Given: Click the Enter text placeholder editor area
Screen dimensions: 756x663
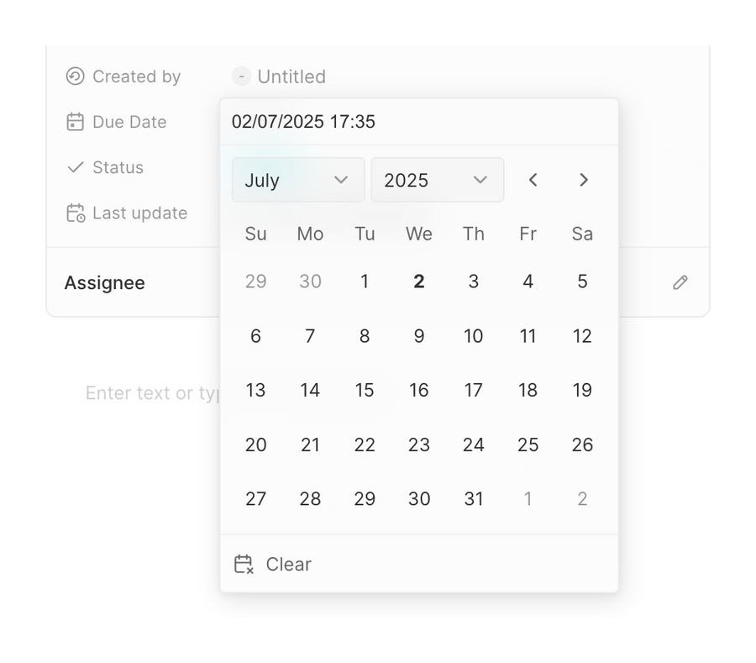Looking at the screenshot, I should click(x=152, y=393).
